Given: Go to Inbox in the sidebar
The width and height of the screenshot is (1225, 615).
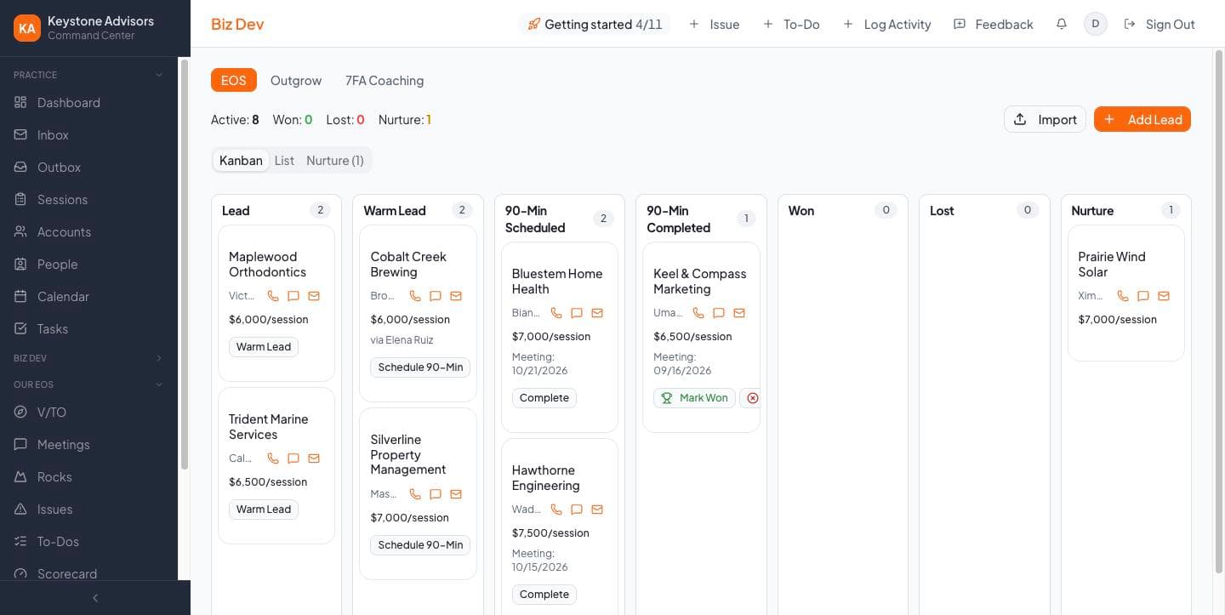Looking at the screenshot, I should (x=88, y=134).
